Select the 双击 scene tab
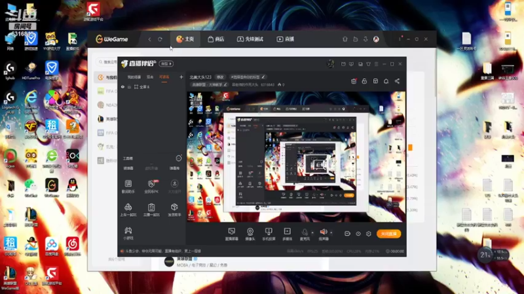 pos(150,77)
